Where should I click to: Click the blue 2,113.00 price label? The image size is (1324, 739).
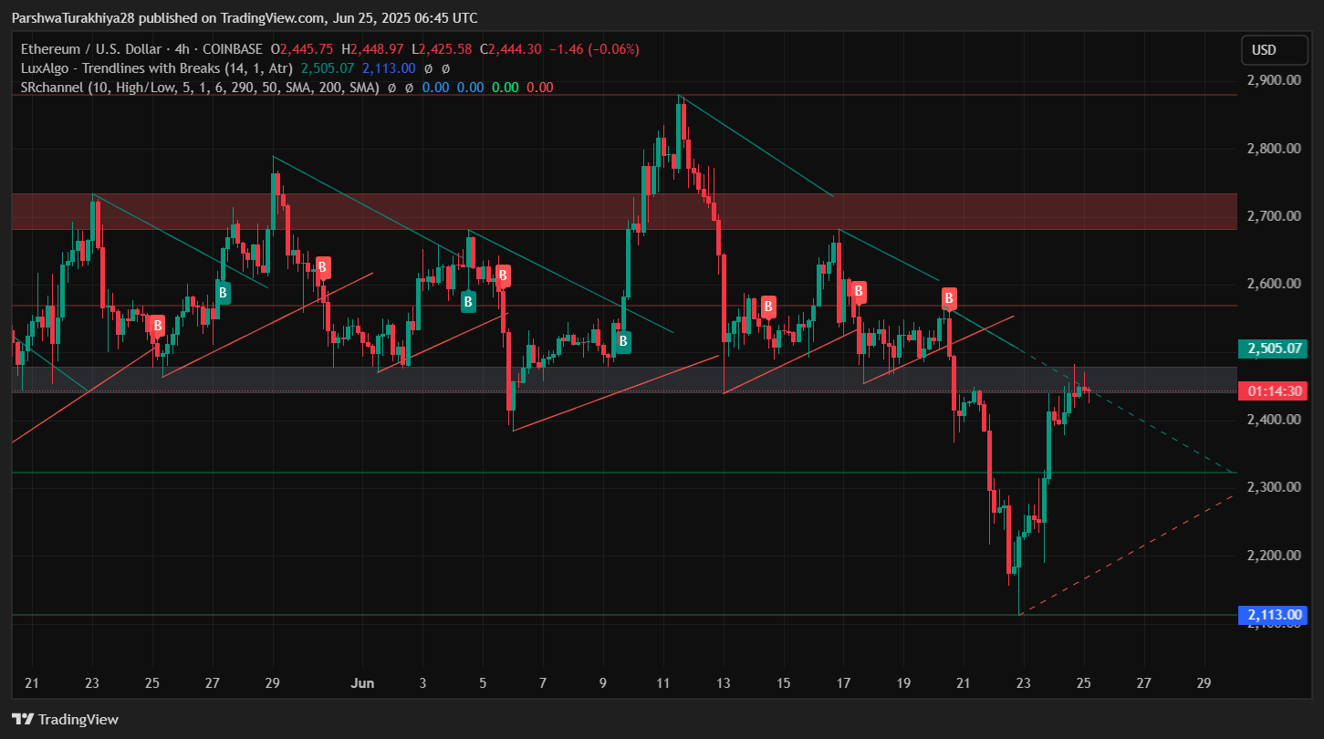point(1273,615)
